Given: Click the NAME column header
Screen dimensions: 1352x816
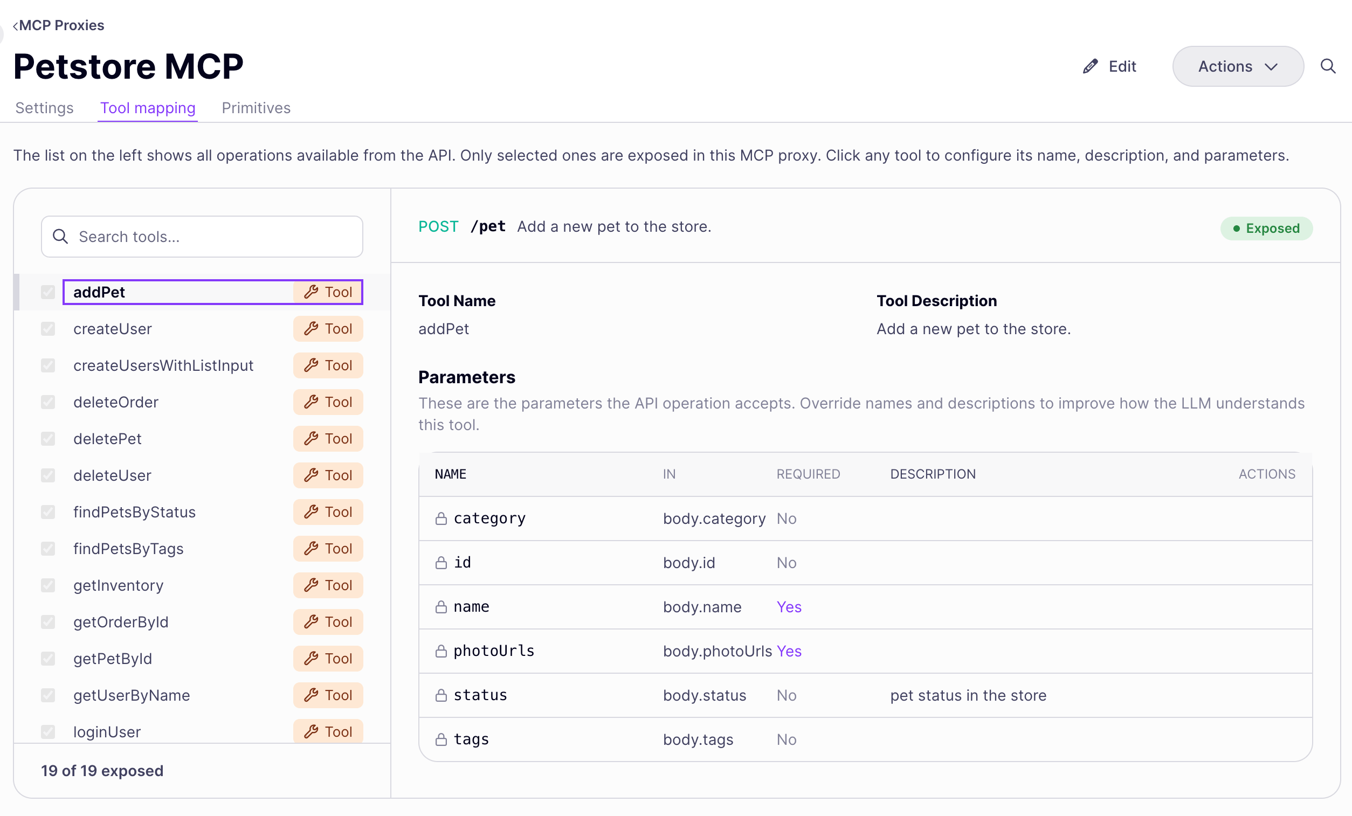Looking at the screenshot, I should [451, 474].
